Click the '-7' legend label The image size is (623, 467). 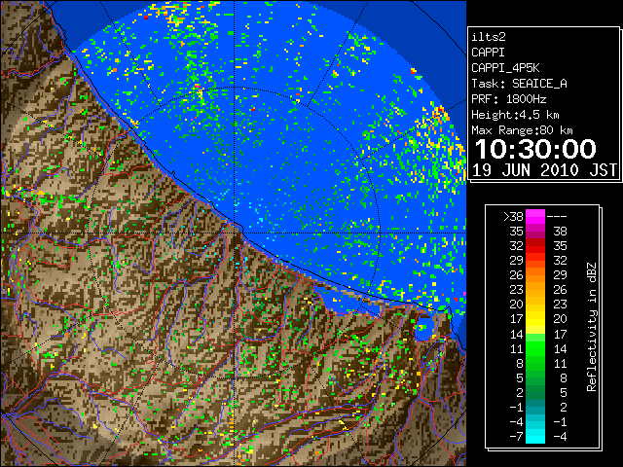coord(517,437)
